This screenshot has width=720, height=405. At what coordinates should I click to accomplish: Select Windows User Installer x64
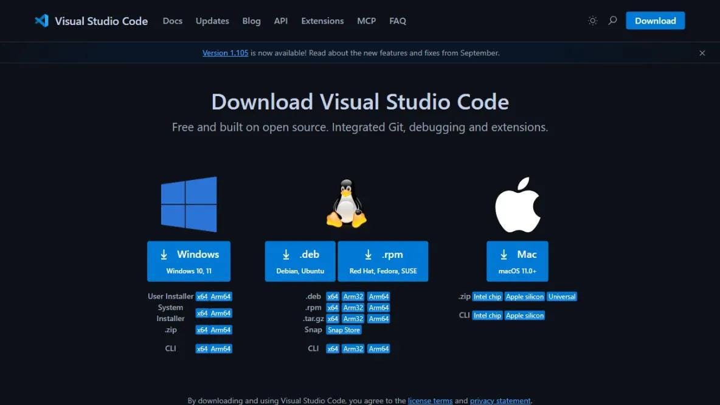click(202, 297)
